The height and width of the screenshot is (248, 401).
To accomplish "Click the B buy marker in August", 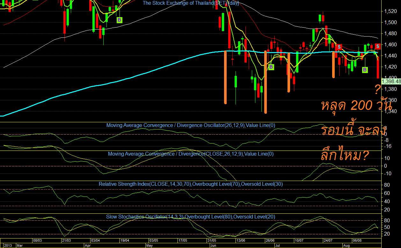I will coord(365,70).
